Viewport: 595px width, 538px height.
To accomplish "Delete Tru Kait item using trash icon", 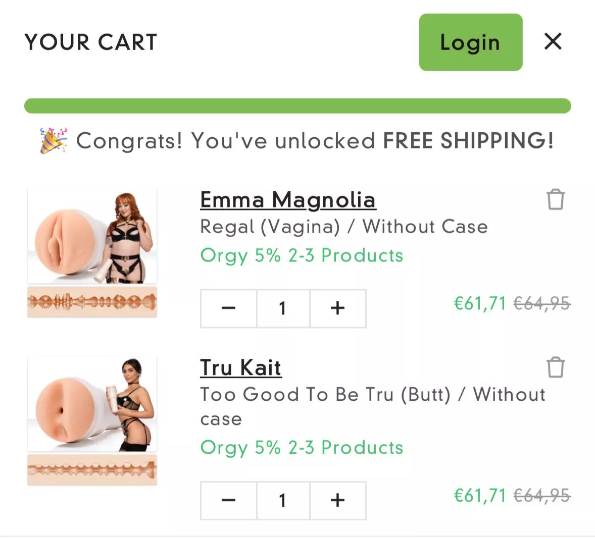I will pos(555,367).
